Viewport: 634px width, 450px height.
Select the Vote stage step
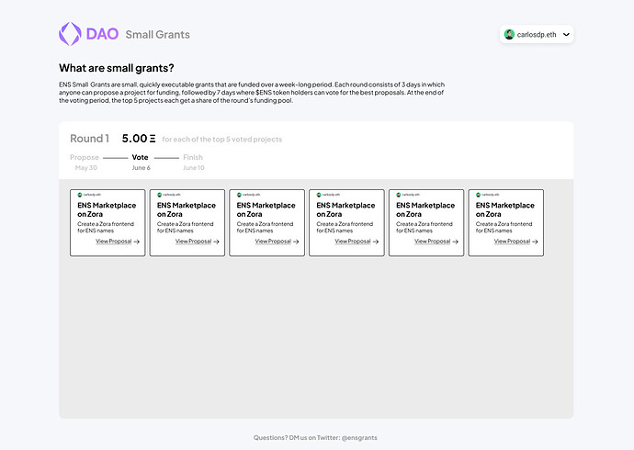click(x=141, y=157)
